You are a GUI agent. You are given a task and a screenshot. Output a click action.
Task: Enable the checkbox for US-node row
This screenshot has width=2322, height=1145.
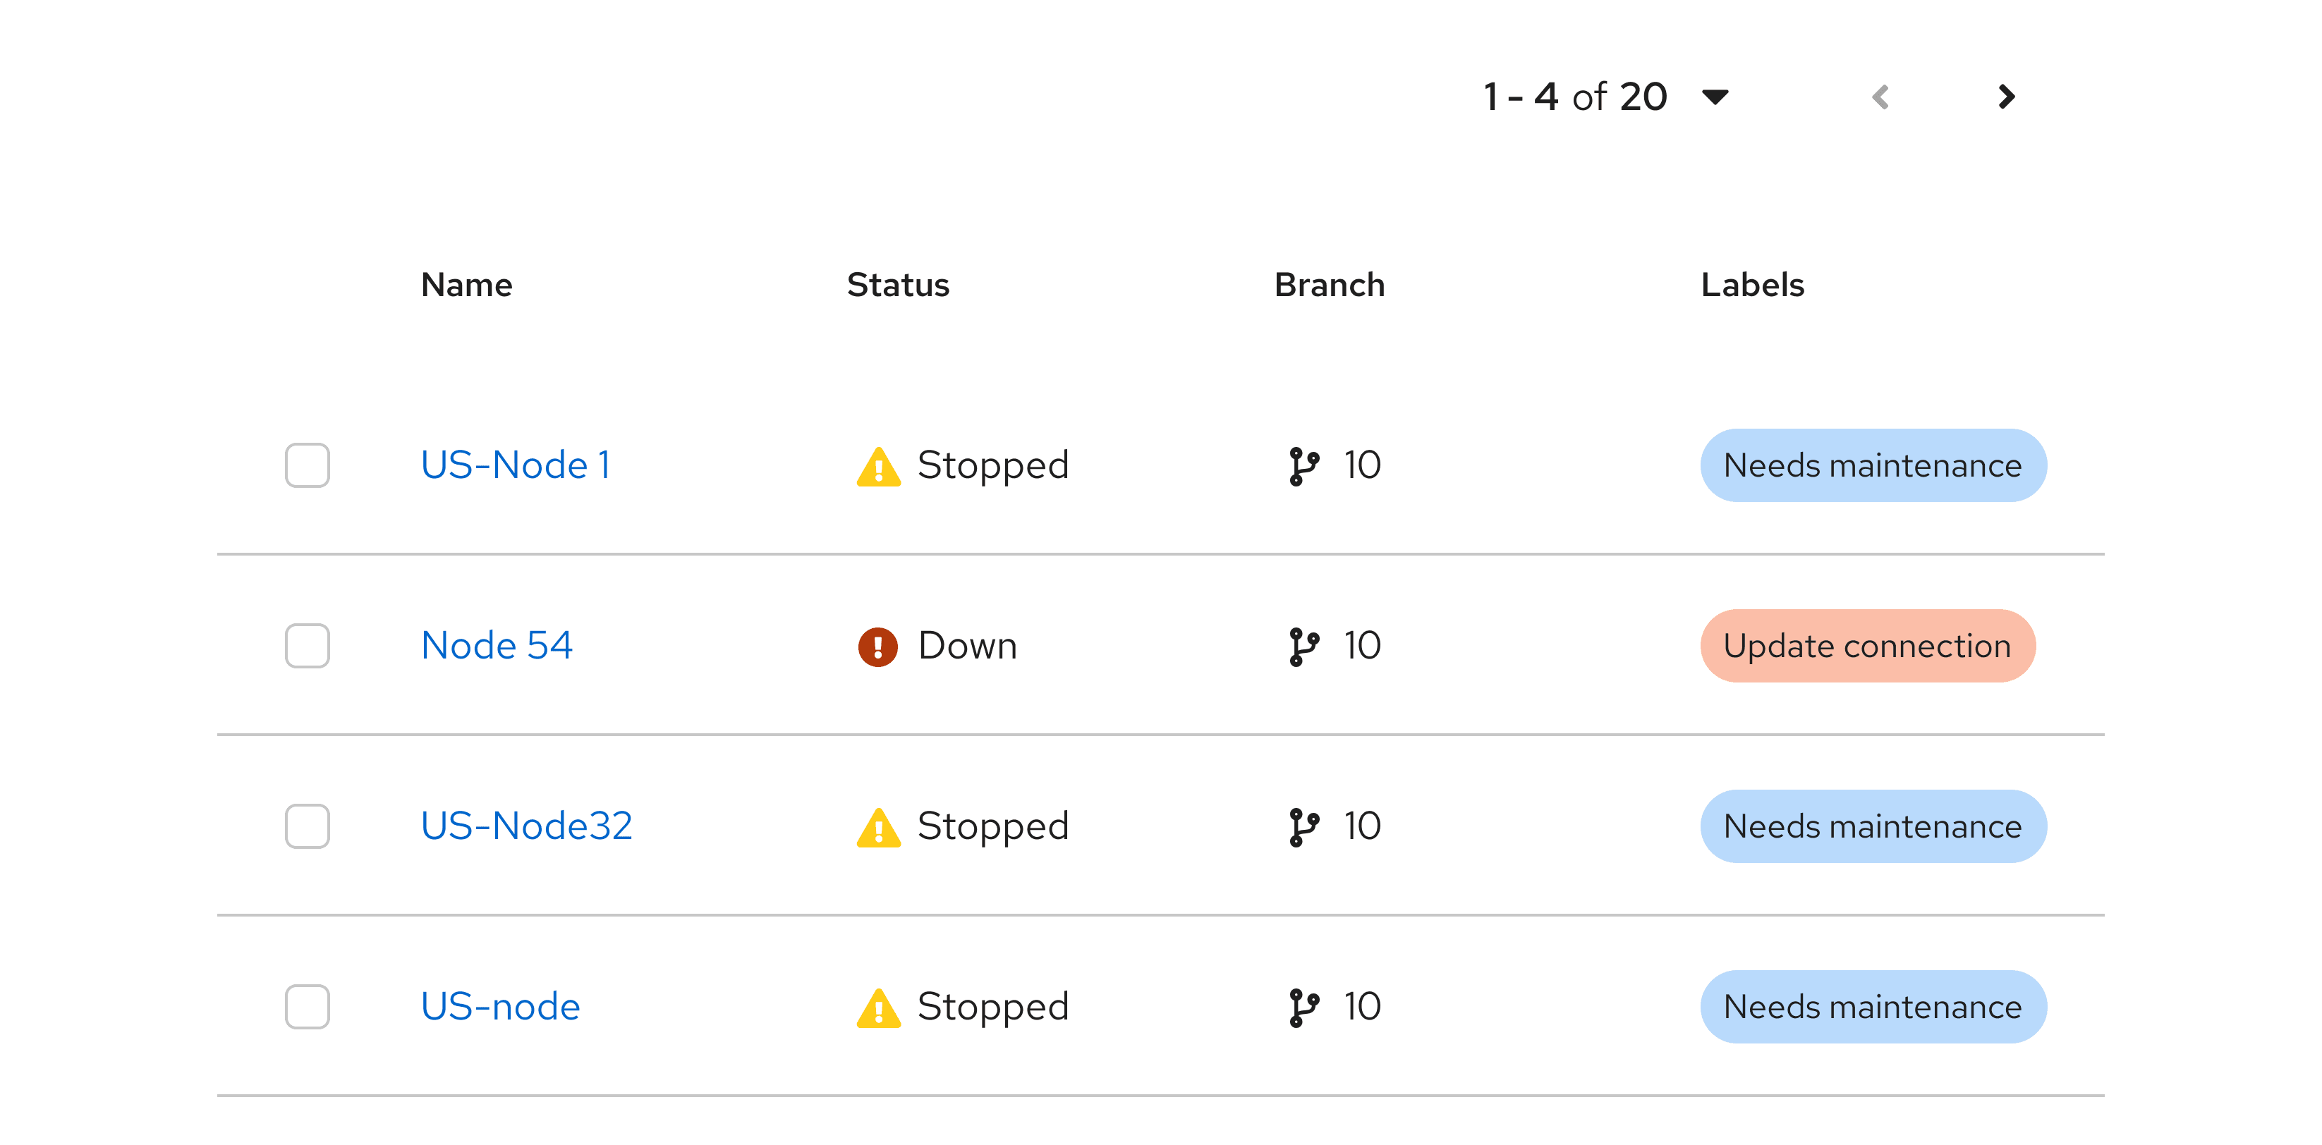tap(308, 1006)
